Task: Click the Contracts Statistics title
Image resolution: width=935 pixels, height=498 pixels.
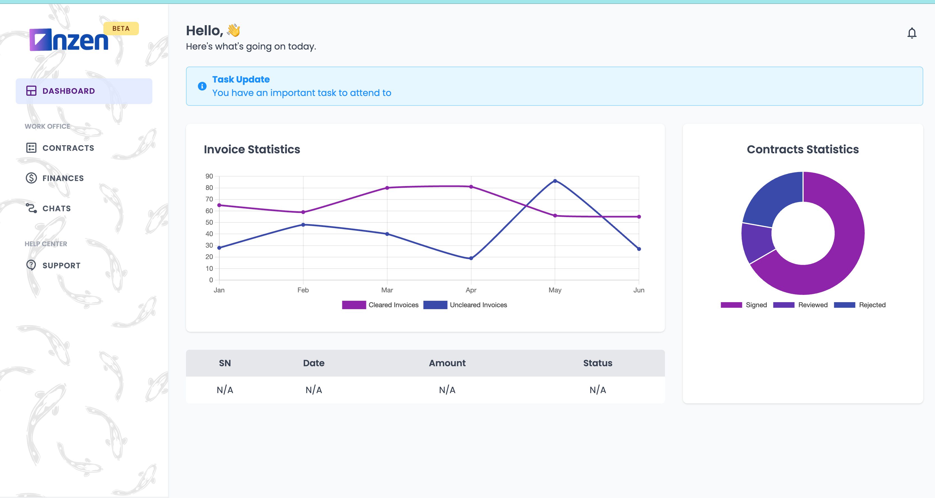Action: tap(803, 149)
